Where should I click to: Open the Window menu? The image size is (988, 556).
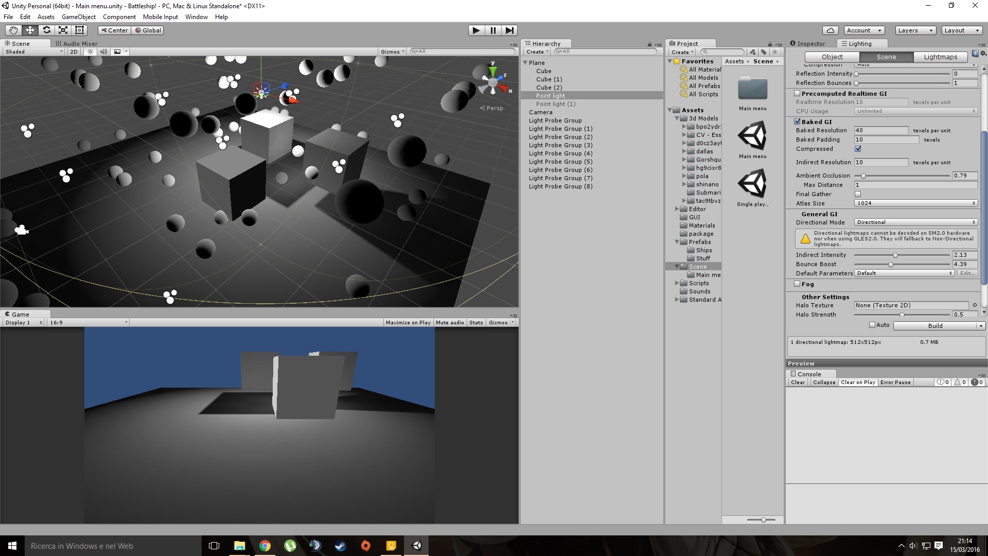click(x=197, y=17)
